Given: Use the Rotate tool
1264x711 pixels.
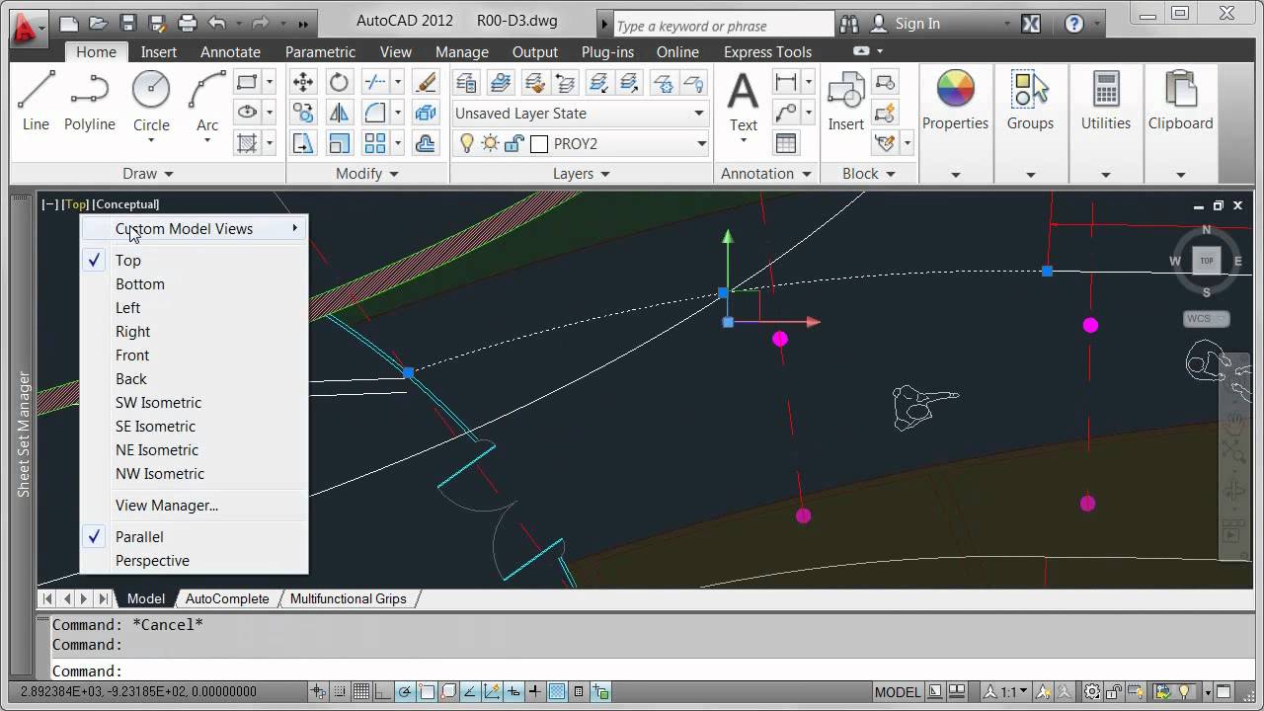Looking at the screenshot, I should [339, 82].
